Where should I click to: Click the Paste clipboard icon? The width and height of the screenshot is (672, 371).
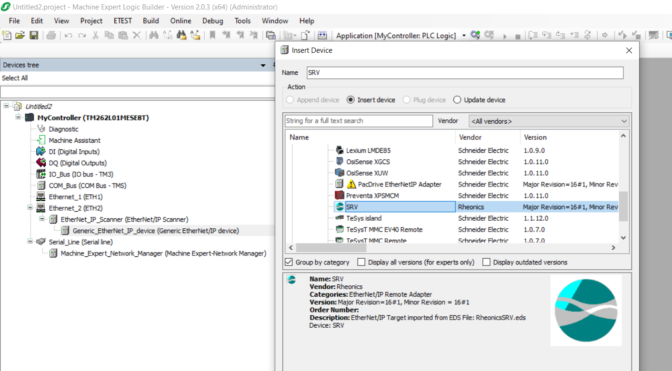[x=123, y=35]
